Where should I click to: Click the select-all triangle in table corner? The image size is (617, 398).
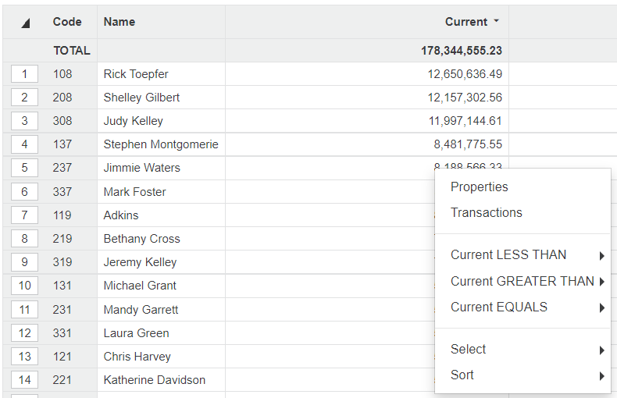[26, 23]
